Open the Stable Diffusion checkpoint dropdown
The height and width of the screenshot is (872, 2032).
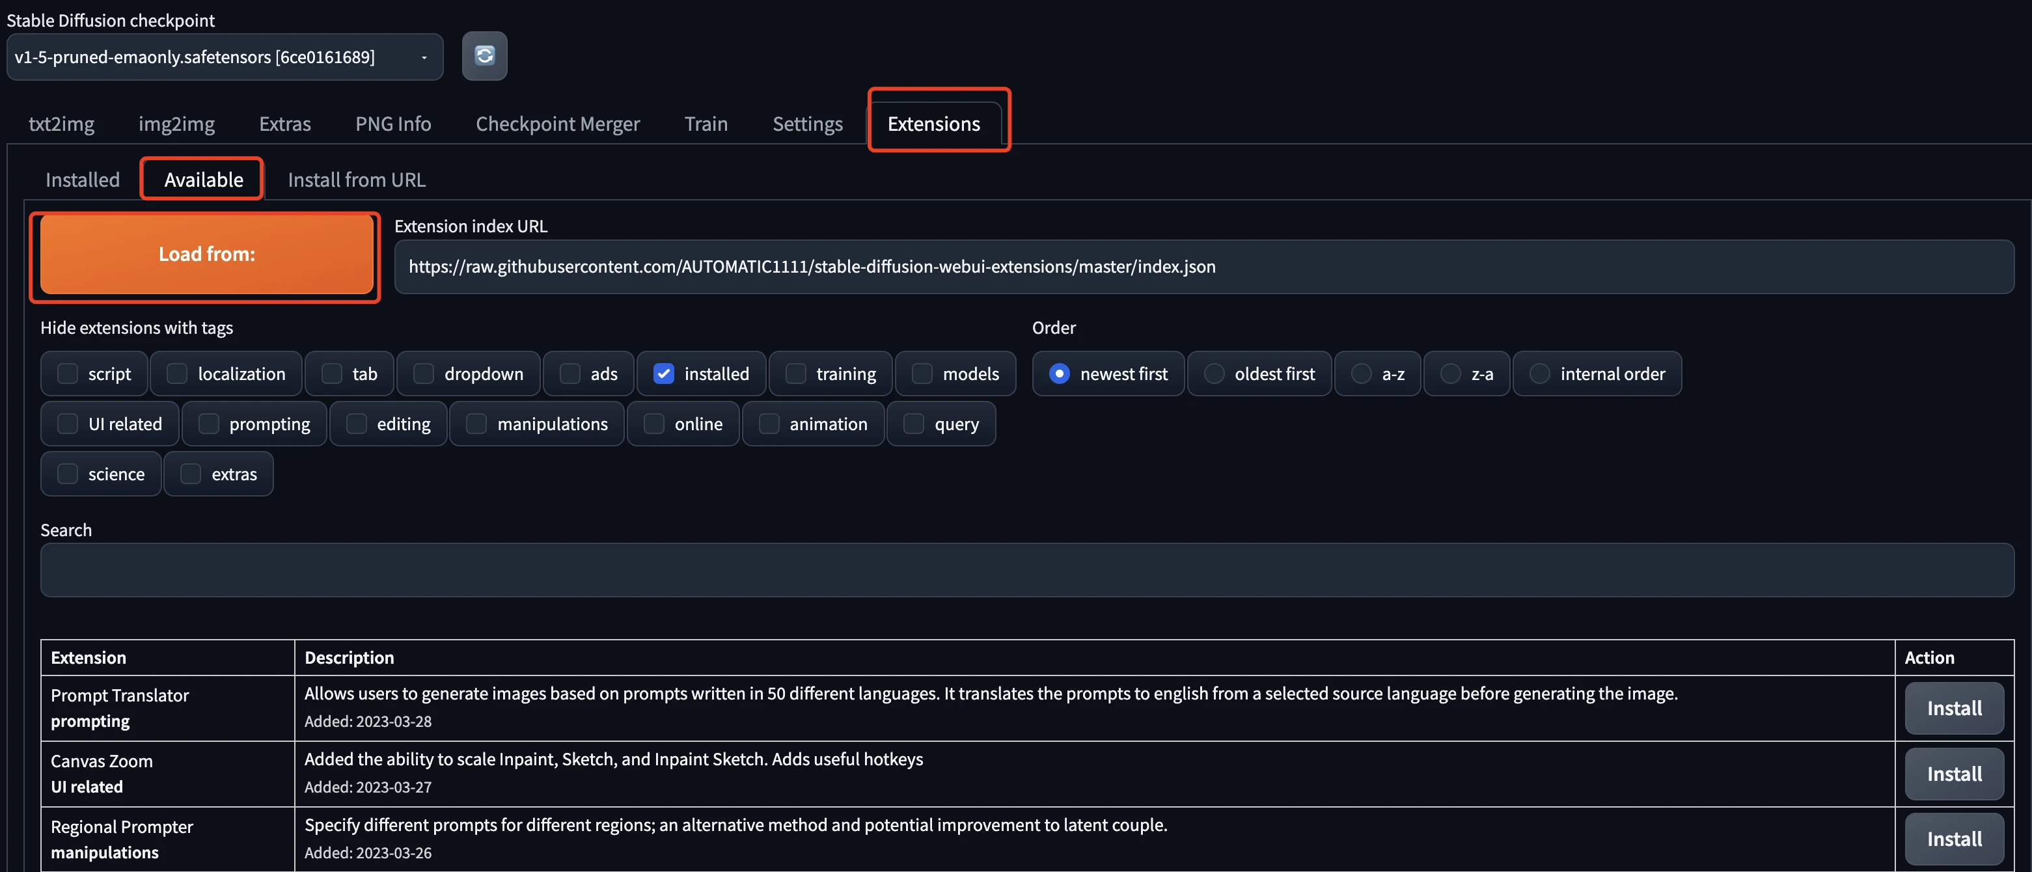[x=224, y=57]
